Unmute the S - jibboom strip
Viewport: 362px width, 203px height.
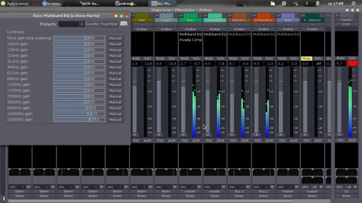click(307, 59)
